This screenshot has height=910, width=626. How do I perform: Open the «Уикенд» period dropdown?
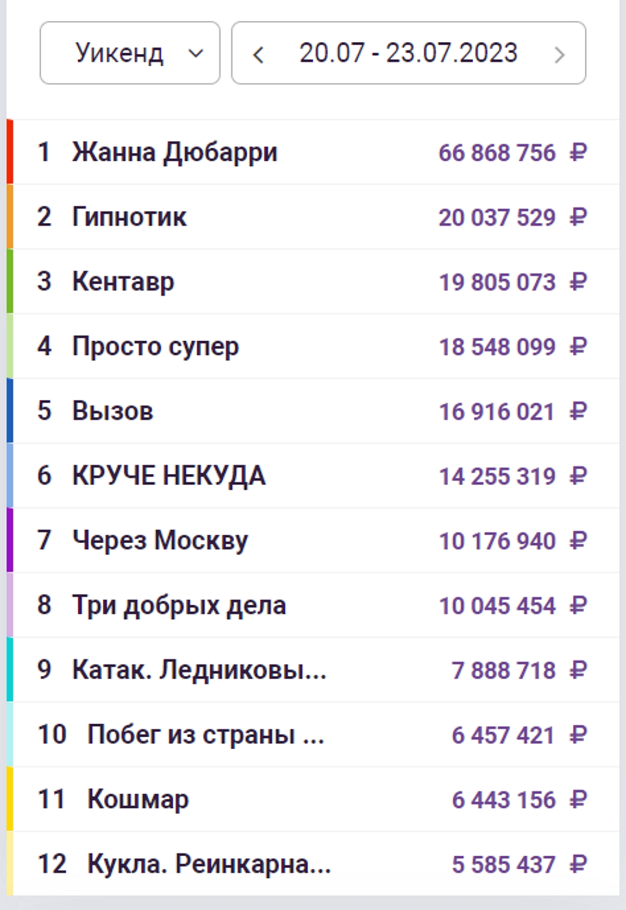point(129,52)
